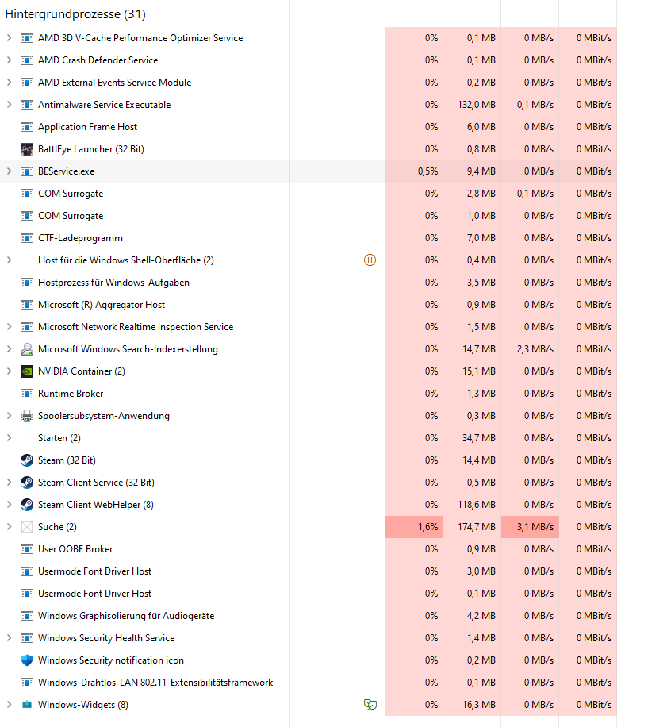
Task: Click the NVIDIA Container icon
Action: pos(27,371)
